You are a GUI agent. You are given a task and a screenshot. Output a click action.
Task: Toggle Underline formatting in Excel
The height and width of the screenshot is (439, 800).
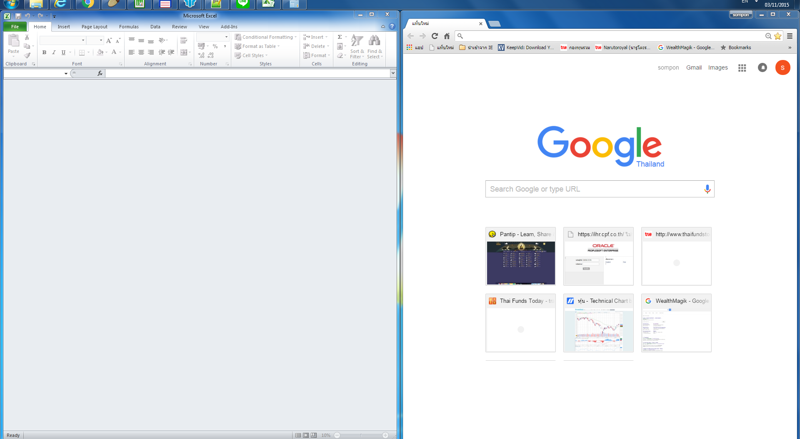(63, 52)
